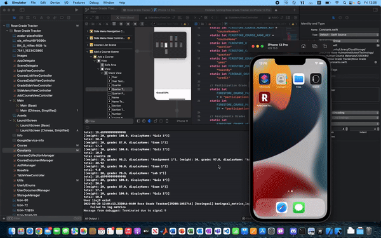The image size is (381, 238).
Task: Toggle the navigator sidebar in Xcode toolbar
Action: click(22, 10)
